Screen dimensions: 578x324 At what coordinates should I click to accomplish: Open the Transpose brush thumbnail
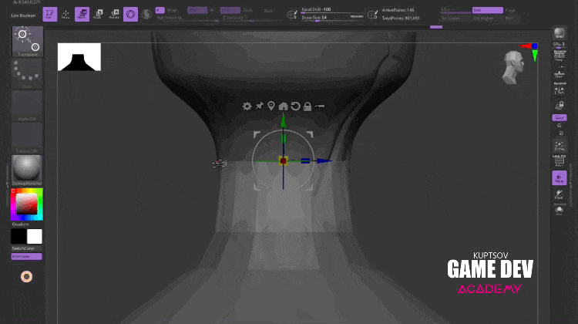[x=28, y=42]
